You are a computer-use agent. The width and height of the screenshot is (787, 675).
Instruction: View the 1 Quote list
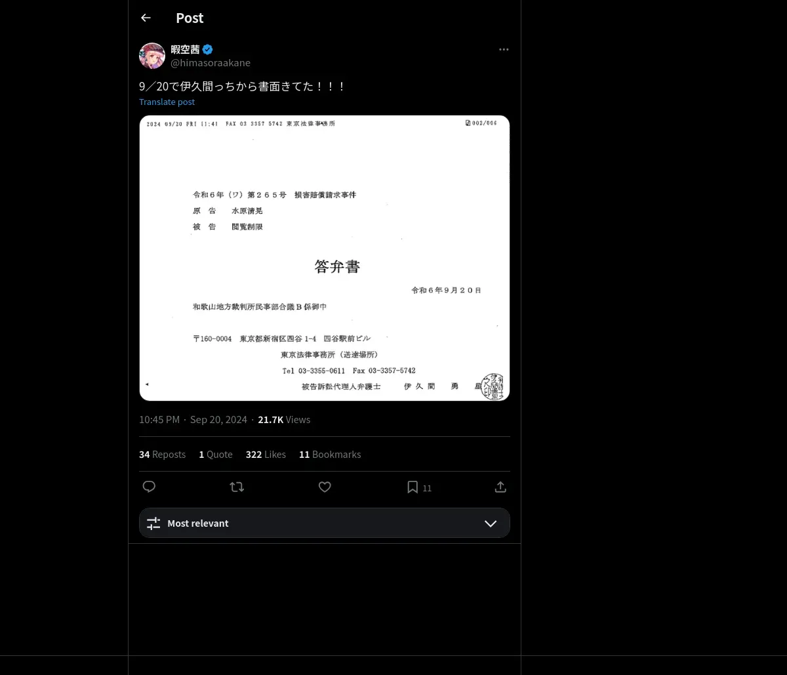coord(216,455)
